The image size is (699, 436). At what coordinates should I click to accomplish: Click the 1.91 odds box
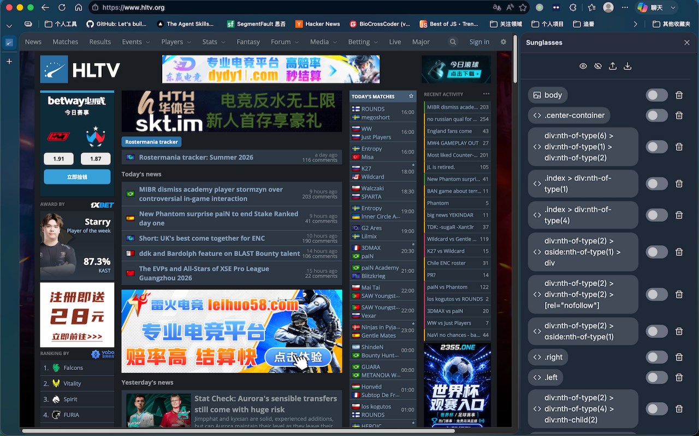[x=58, y=159]
